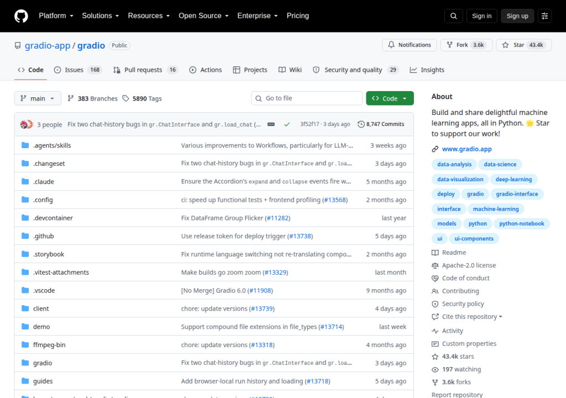Open GitHub home via Octocat logo
566x398 pixels.
point(21,16)
